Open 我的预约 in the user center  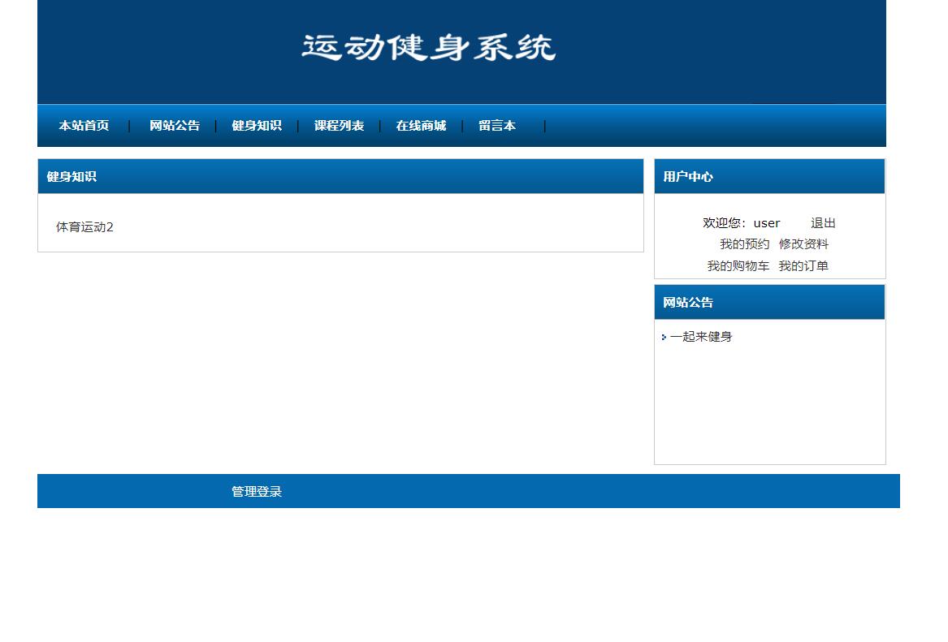click(x=745, y=243)
